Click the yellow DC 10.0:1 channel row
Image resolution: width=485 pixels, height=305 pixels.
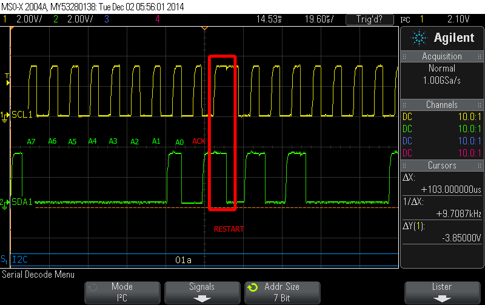coord(442,117)
